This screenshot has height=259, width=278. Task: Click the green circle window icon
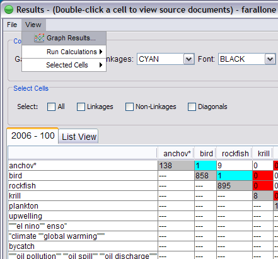[x=9, y=9]
